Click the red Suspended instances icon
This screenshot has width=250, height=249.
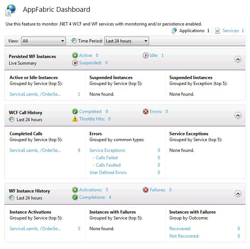click(x=75, y=63)
